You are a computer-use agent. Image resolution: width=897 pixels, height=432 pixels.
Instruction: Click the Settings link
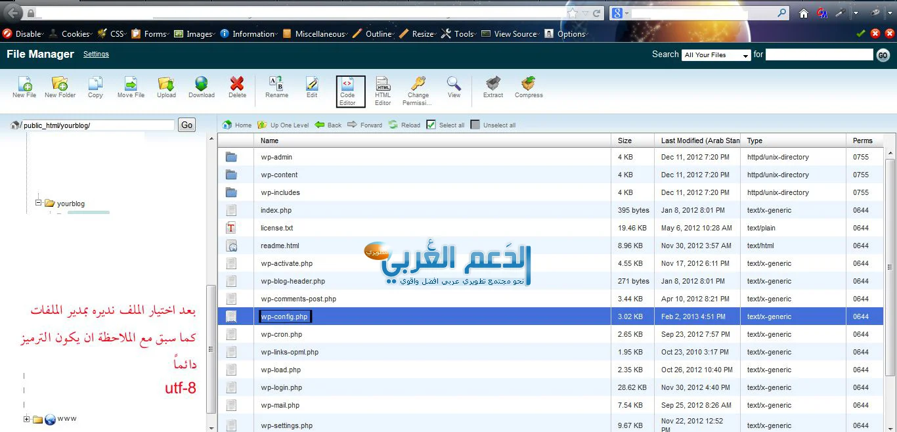pyautogui.click(x=96, y=54)
